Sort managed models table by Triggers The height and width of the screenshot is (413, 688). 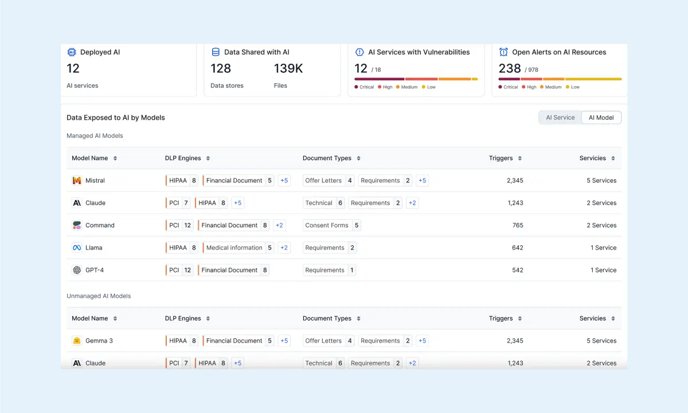520,158
